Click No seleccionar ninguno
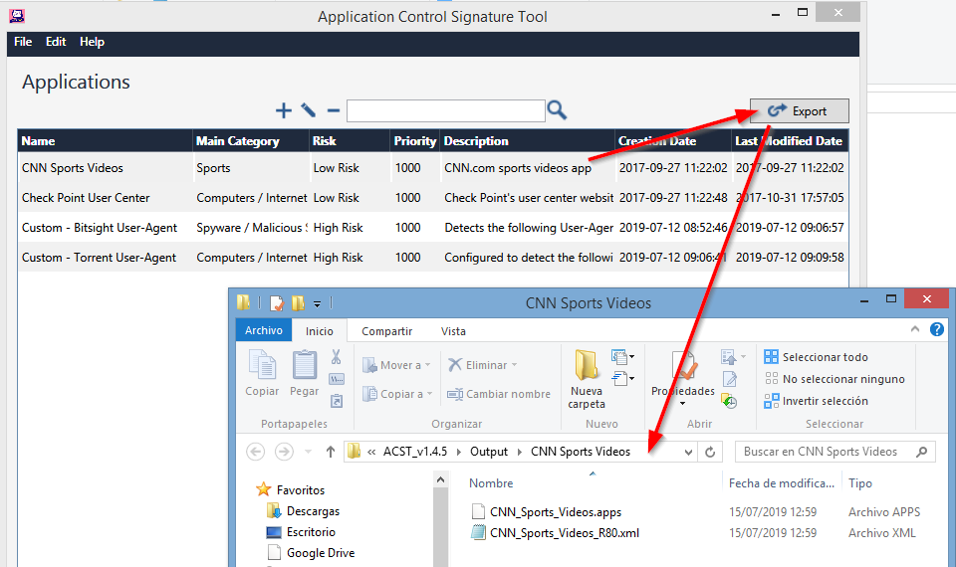Image resolution: width=956 pixels, height=567 pixels. click(x=835, y=379)
